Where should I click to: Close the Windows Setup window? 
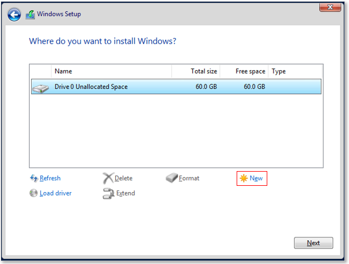pos(330,7)
